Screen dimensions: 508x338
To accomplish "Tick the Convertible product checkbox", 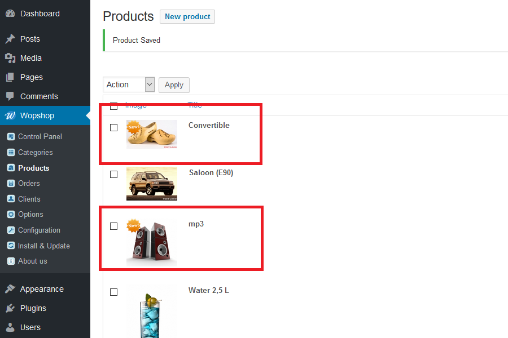I will [x=113, y=128].
